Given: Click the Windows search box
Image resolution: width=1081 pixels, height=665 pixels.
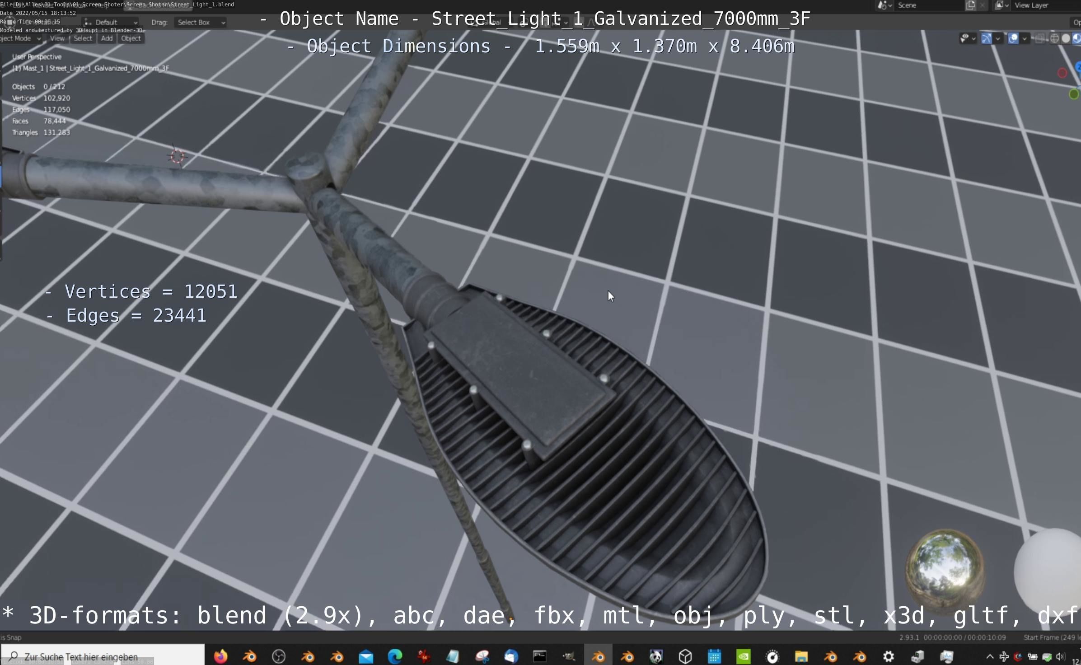Looking at the screenshot, I should [103, 656].
